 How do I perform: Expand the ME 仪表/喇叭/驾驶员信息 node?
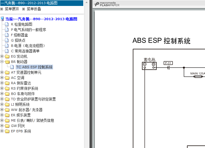(2, 120)
